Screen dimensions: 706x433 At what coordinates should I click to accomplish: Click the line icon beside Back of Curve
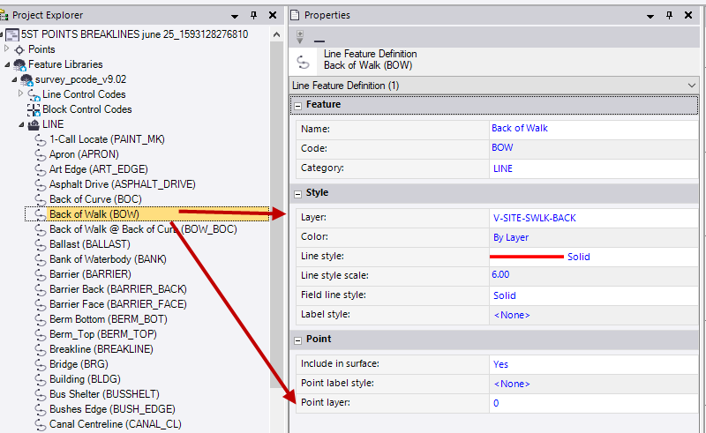click(41, 199)
